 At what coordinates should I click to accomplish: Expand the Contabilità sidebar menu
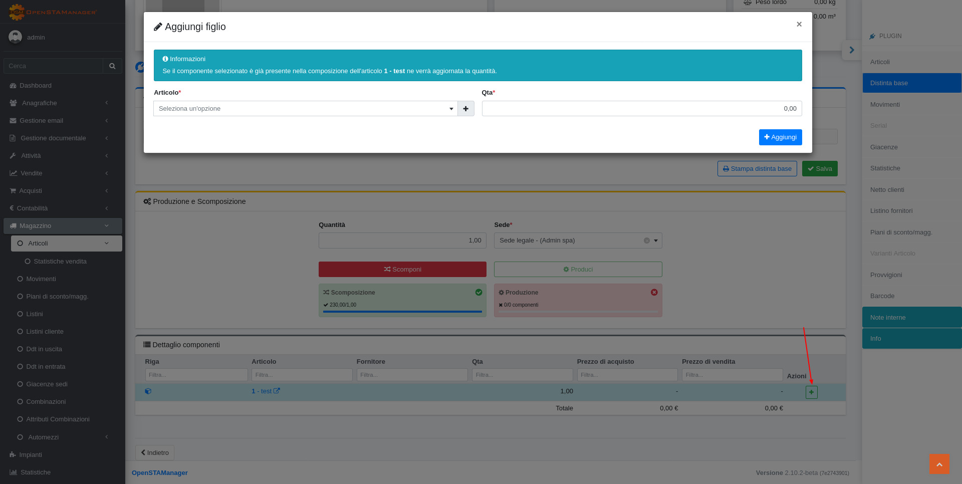coord(59,208)
